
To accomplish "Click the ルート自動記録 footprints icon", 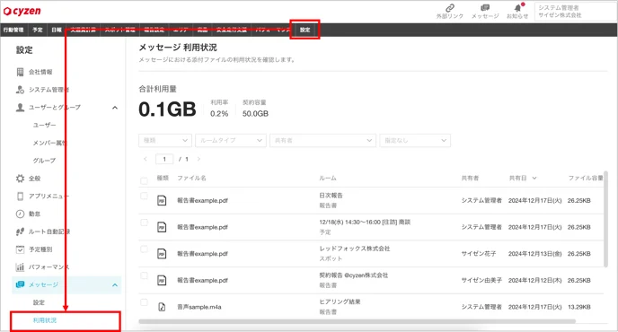I will coord(20,232).
